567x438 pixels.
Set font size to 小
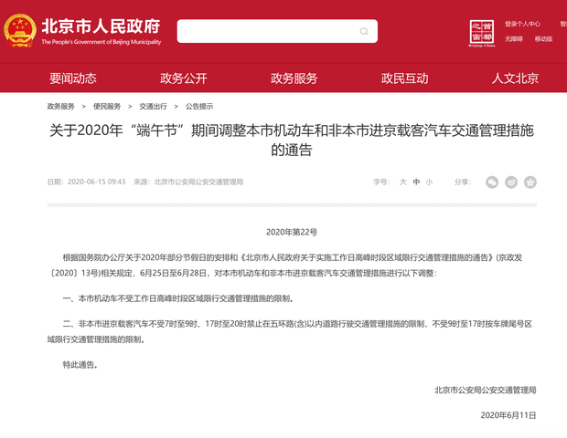click(429, 182)
